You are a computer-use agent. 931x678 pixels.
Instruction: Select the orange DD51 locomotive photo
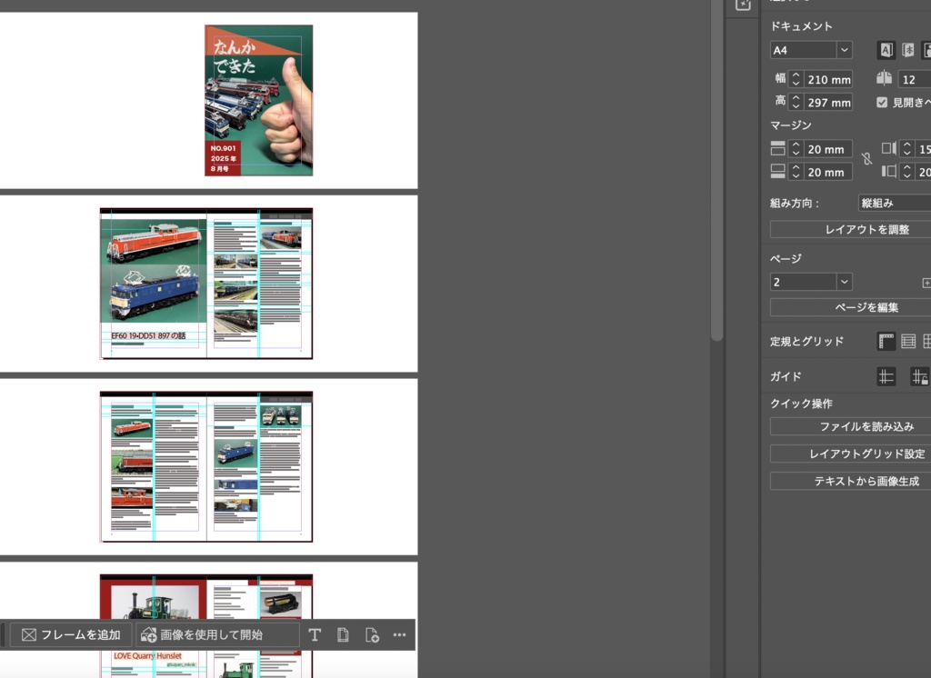click(154, 241)
